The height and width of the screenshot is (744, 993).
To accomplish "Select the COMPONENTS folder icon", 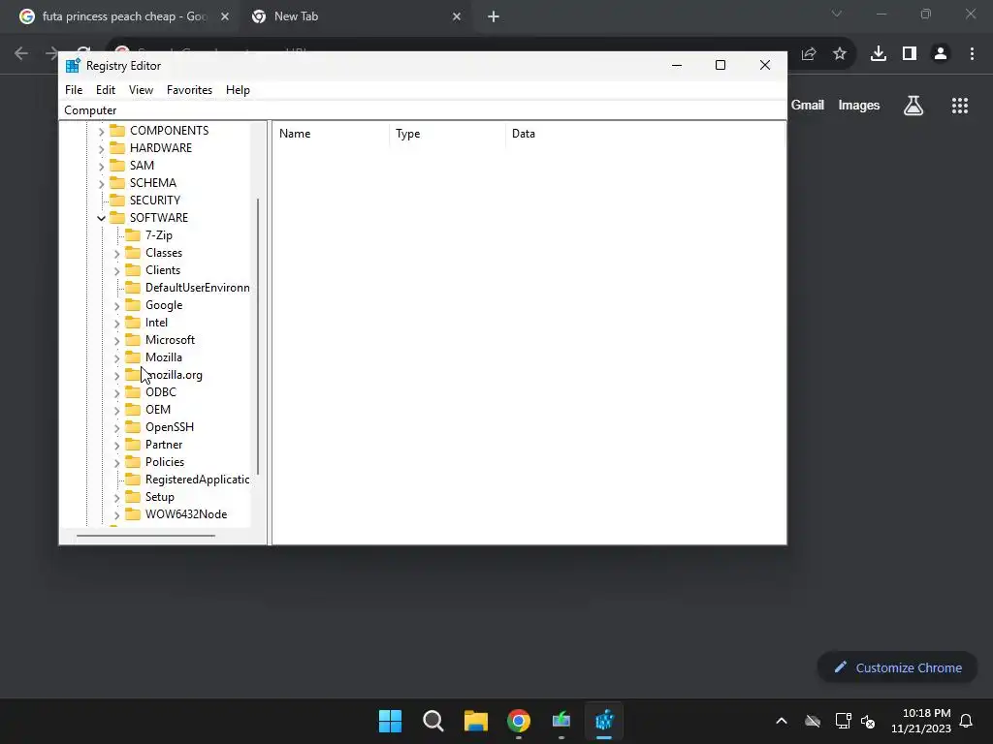I will [117, 131].
